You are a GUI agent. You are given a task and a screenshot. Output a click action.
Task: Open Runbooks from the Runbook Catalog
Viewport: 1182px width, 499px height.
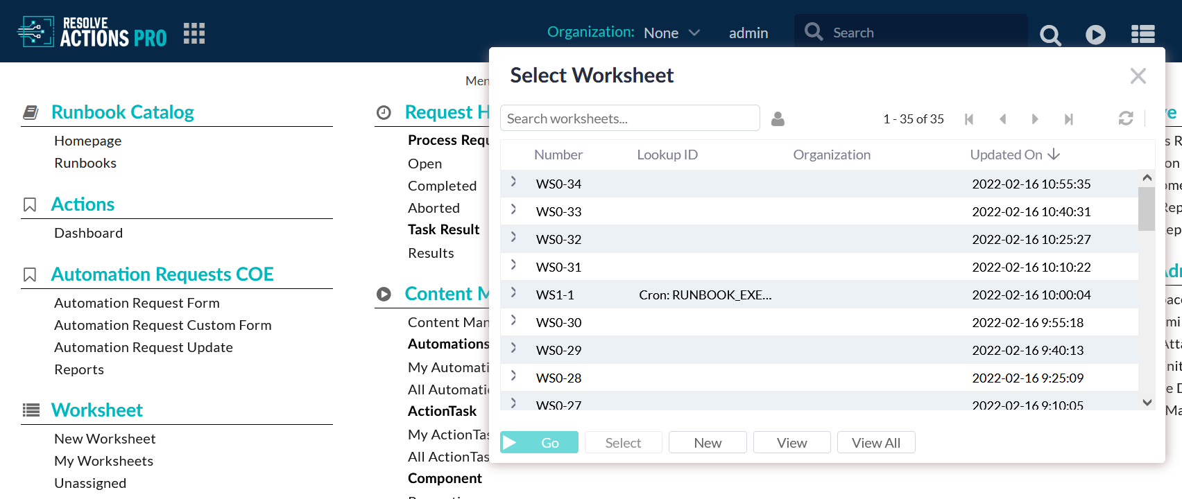click(85, 163)
